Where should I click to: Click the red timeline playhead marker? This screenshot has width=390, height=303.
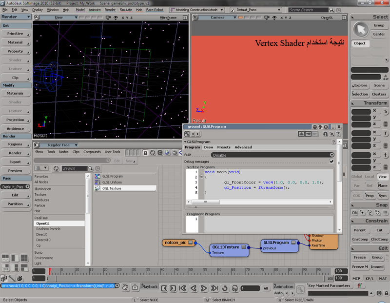click(50, 271)
